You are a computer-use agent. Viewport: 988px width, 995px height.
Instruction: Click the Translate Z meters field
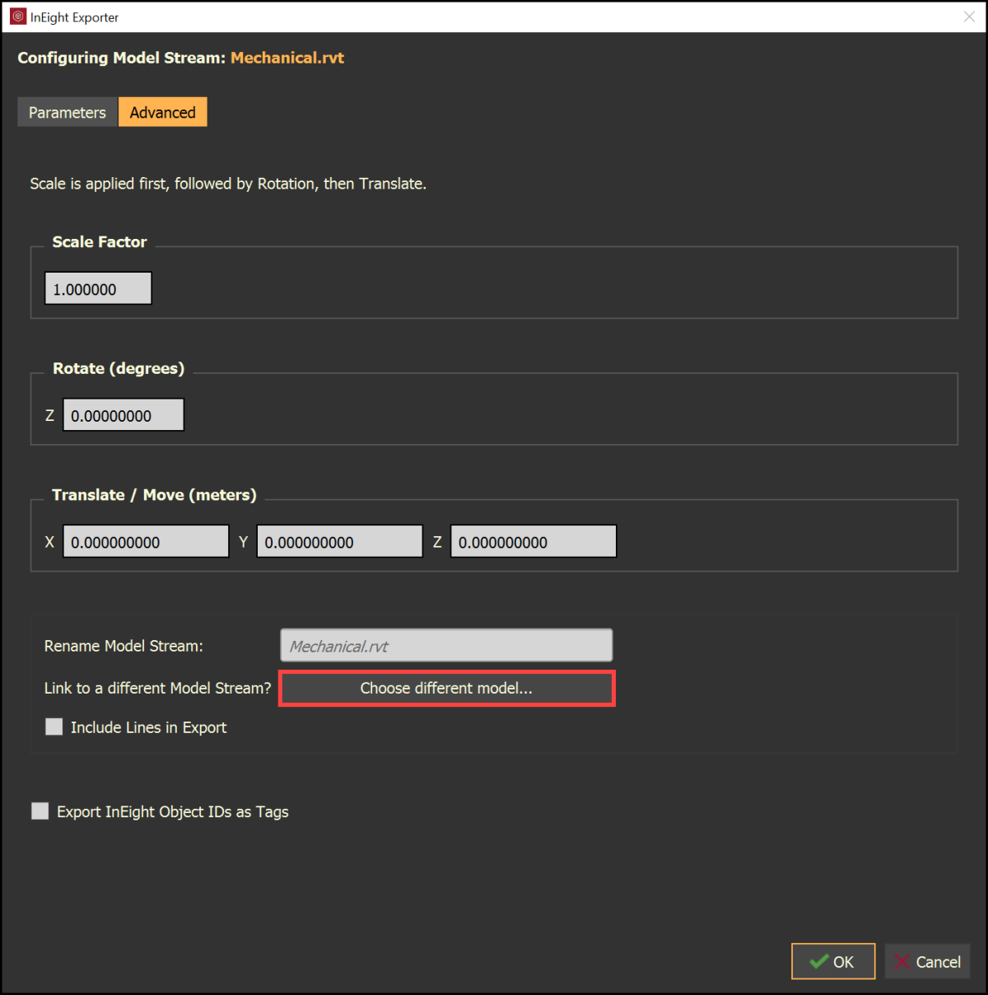534,542
